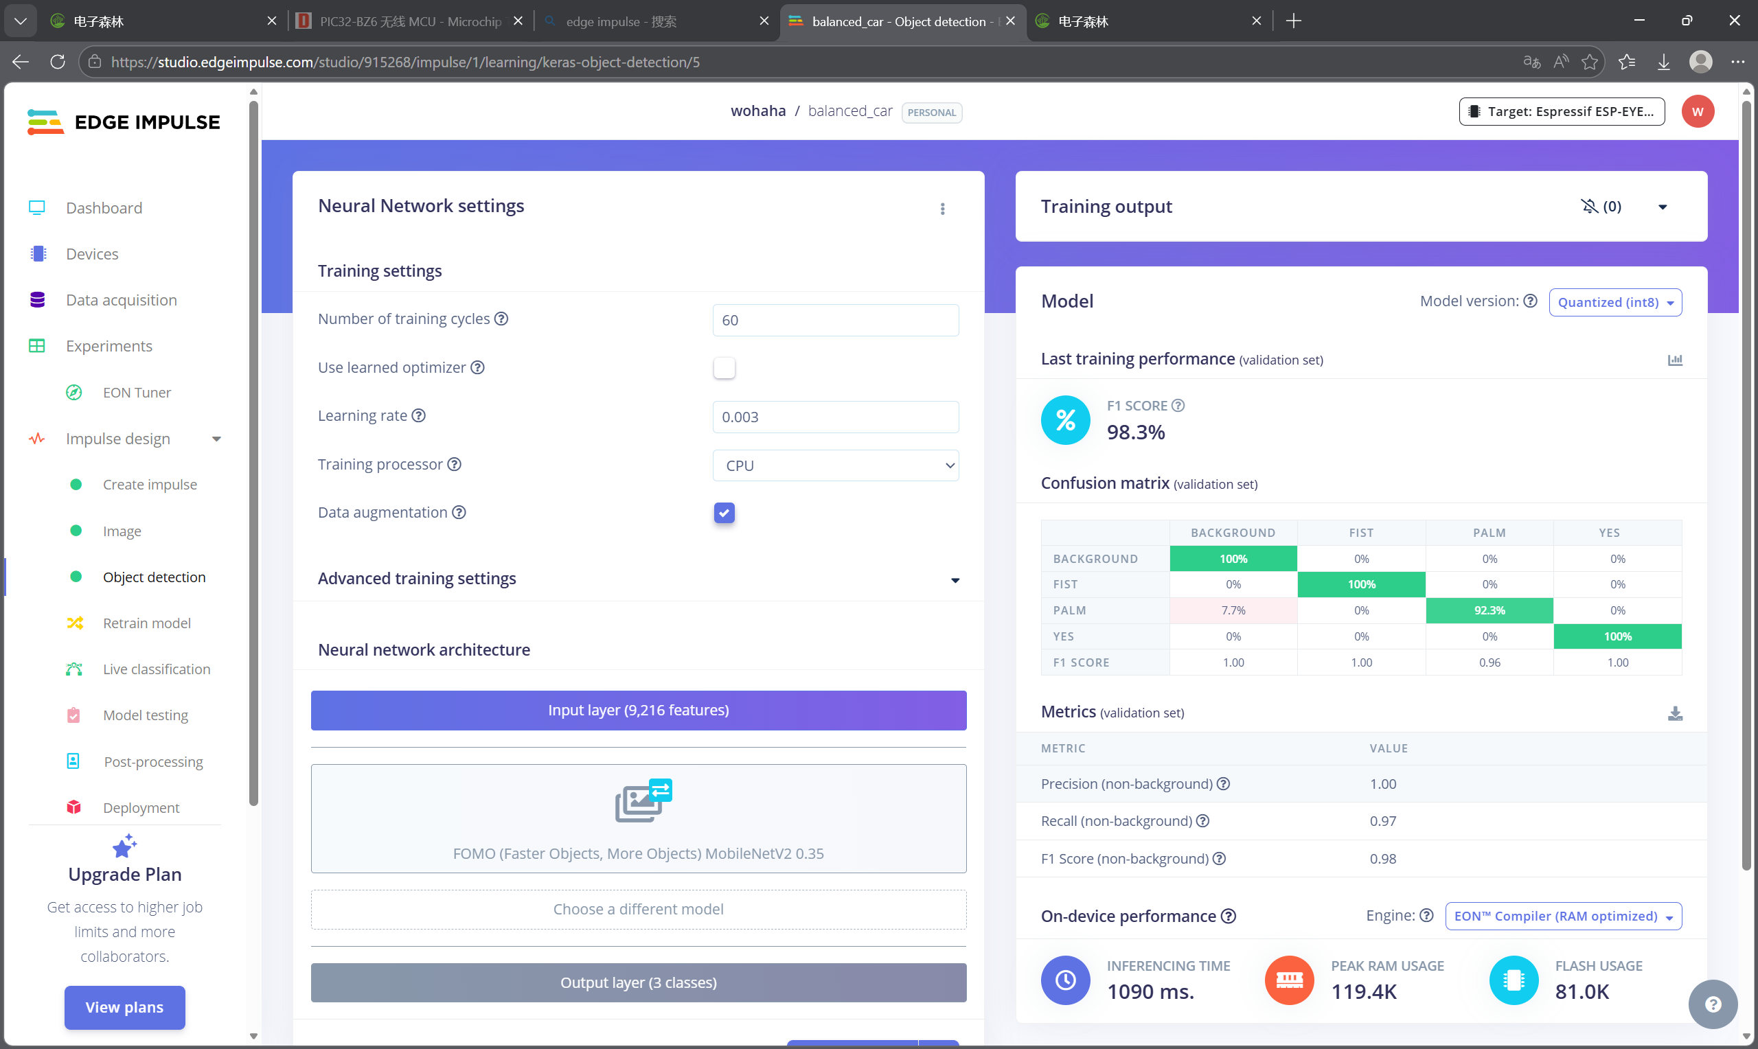The height and width of the screenshot is (1049, 1758).
Task: Open Data acquisition in the sidebar
Action: (x=121, y=300)
